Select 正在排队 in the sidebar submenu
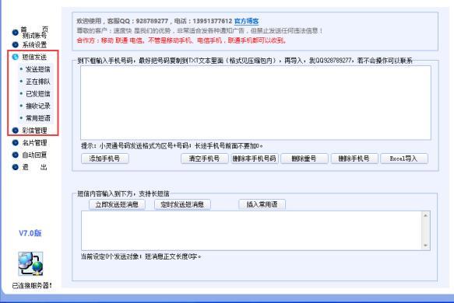 pos(38,82)
